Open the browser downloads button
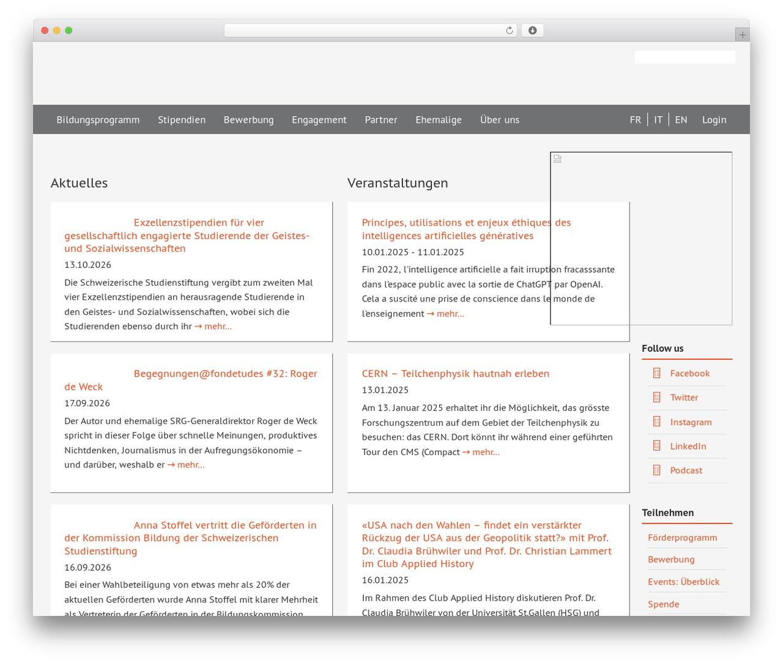 532,31
